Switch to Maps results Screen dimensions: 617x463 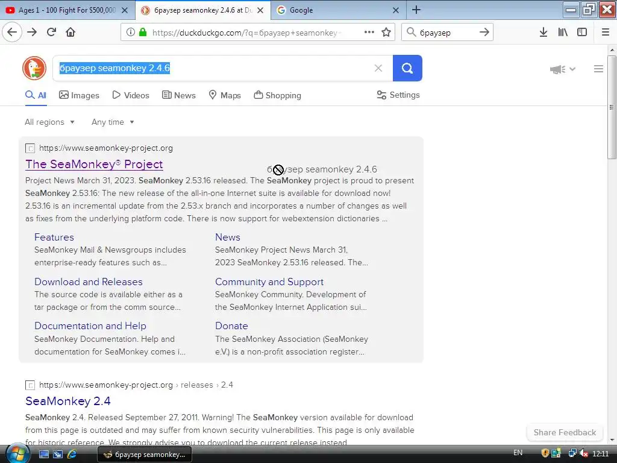pyautogui.click(x=225, y=95)
